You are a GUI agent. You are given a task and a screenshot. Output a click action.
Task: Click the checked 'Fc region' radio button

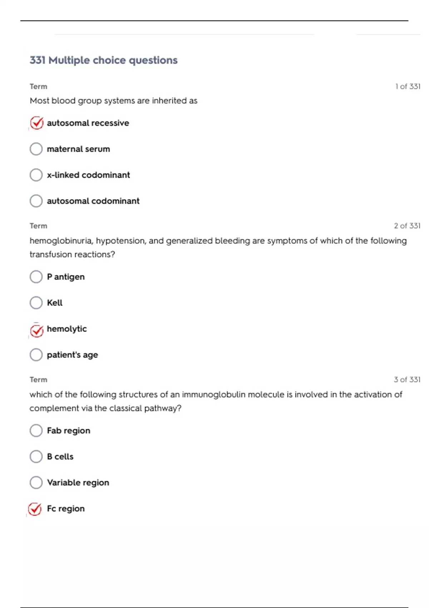(35, 509)
